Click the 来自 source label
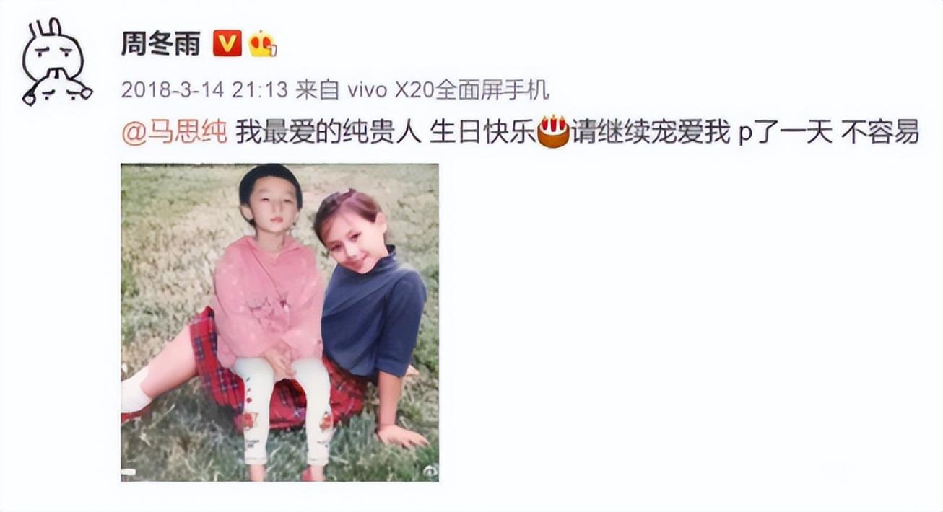 tap(318, 90)
